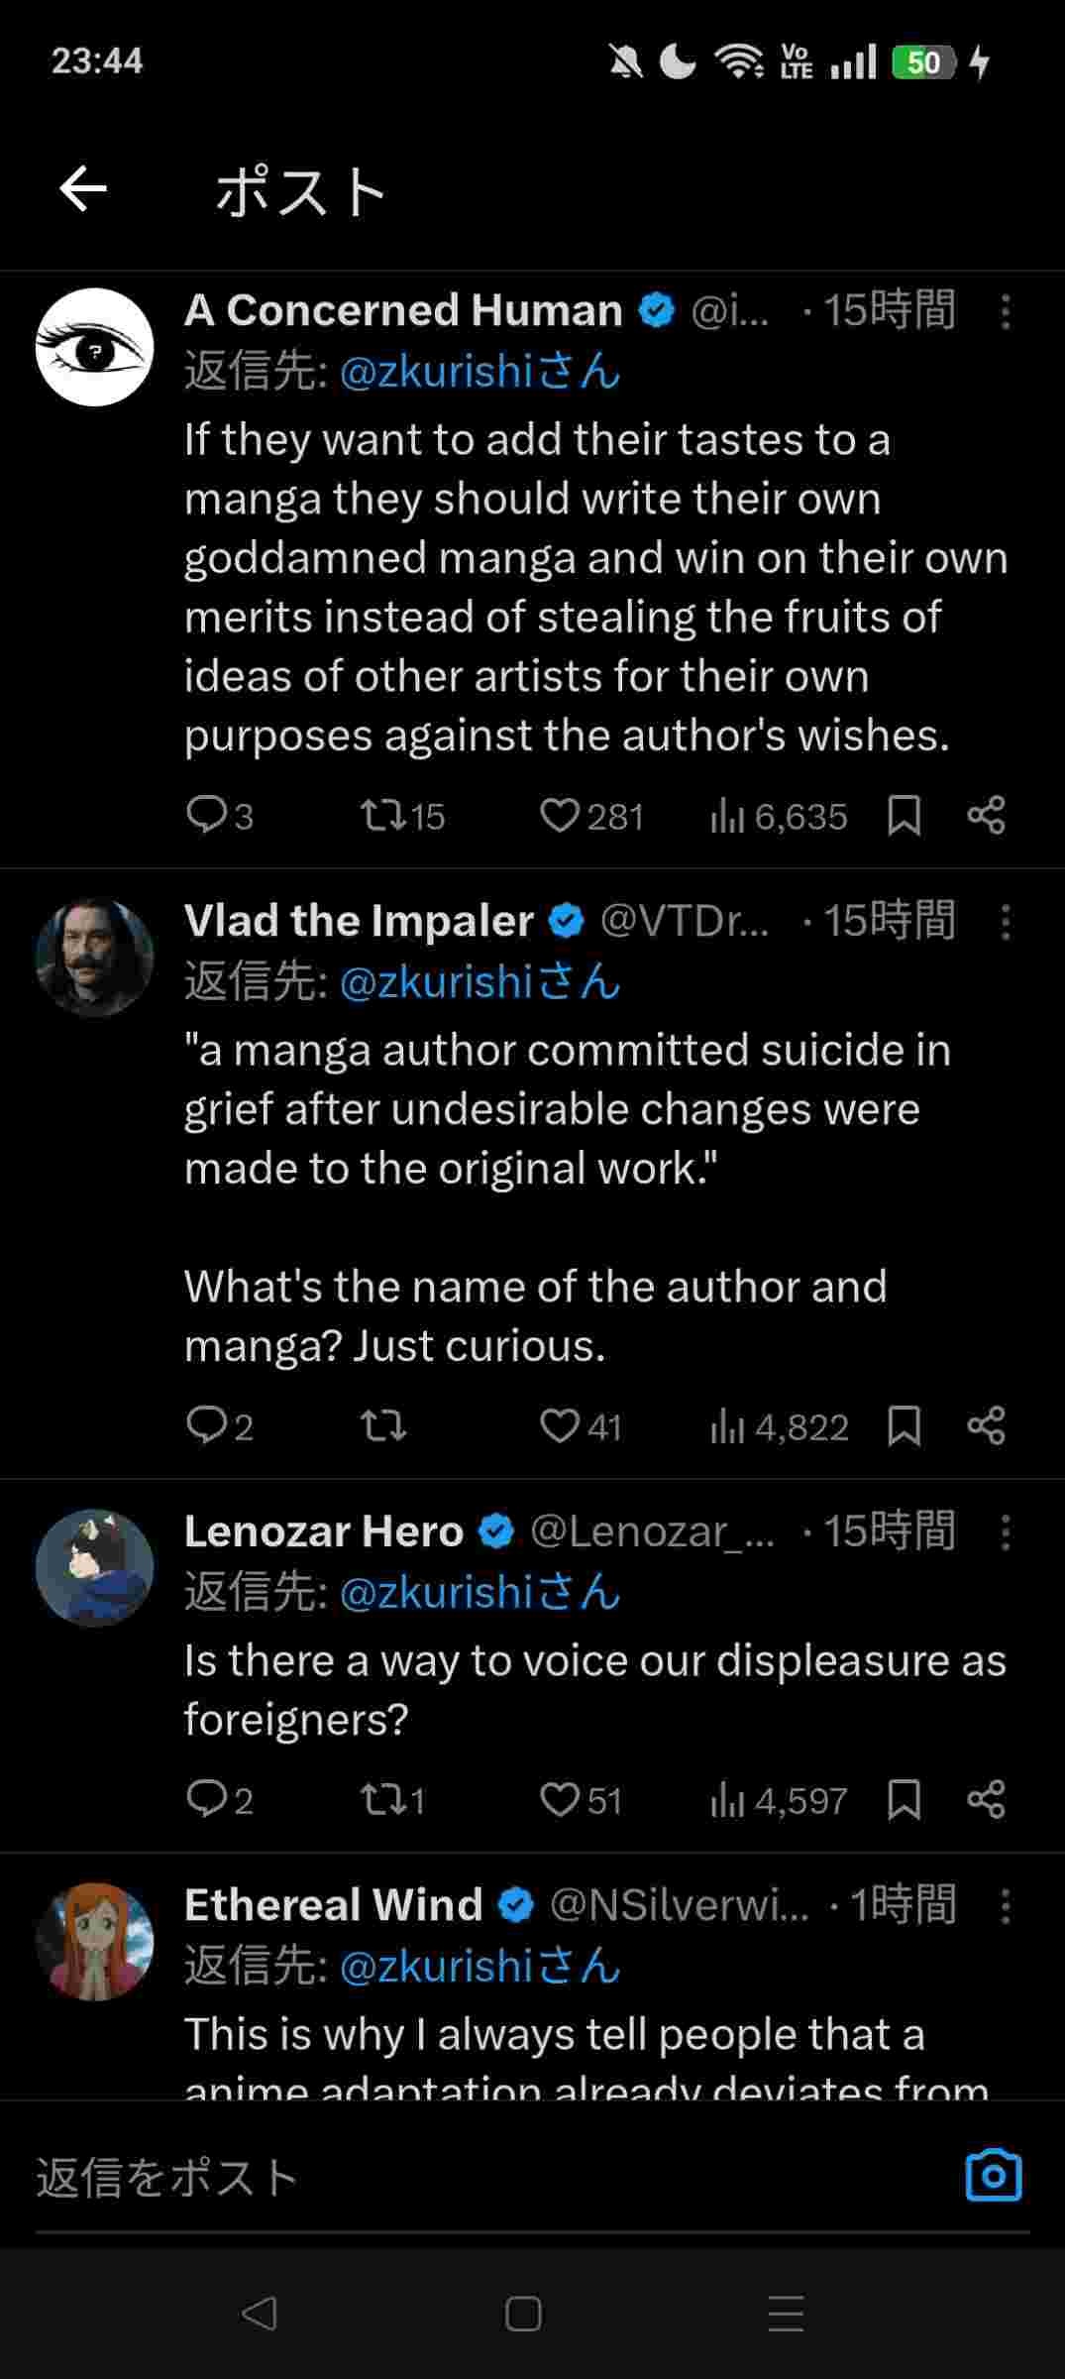Tap the back arrow in the header

(83, 188)
